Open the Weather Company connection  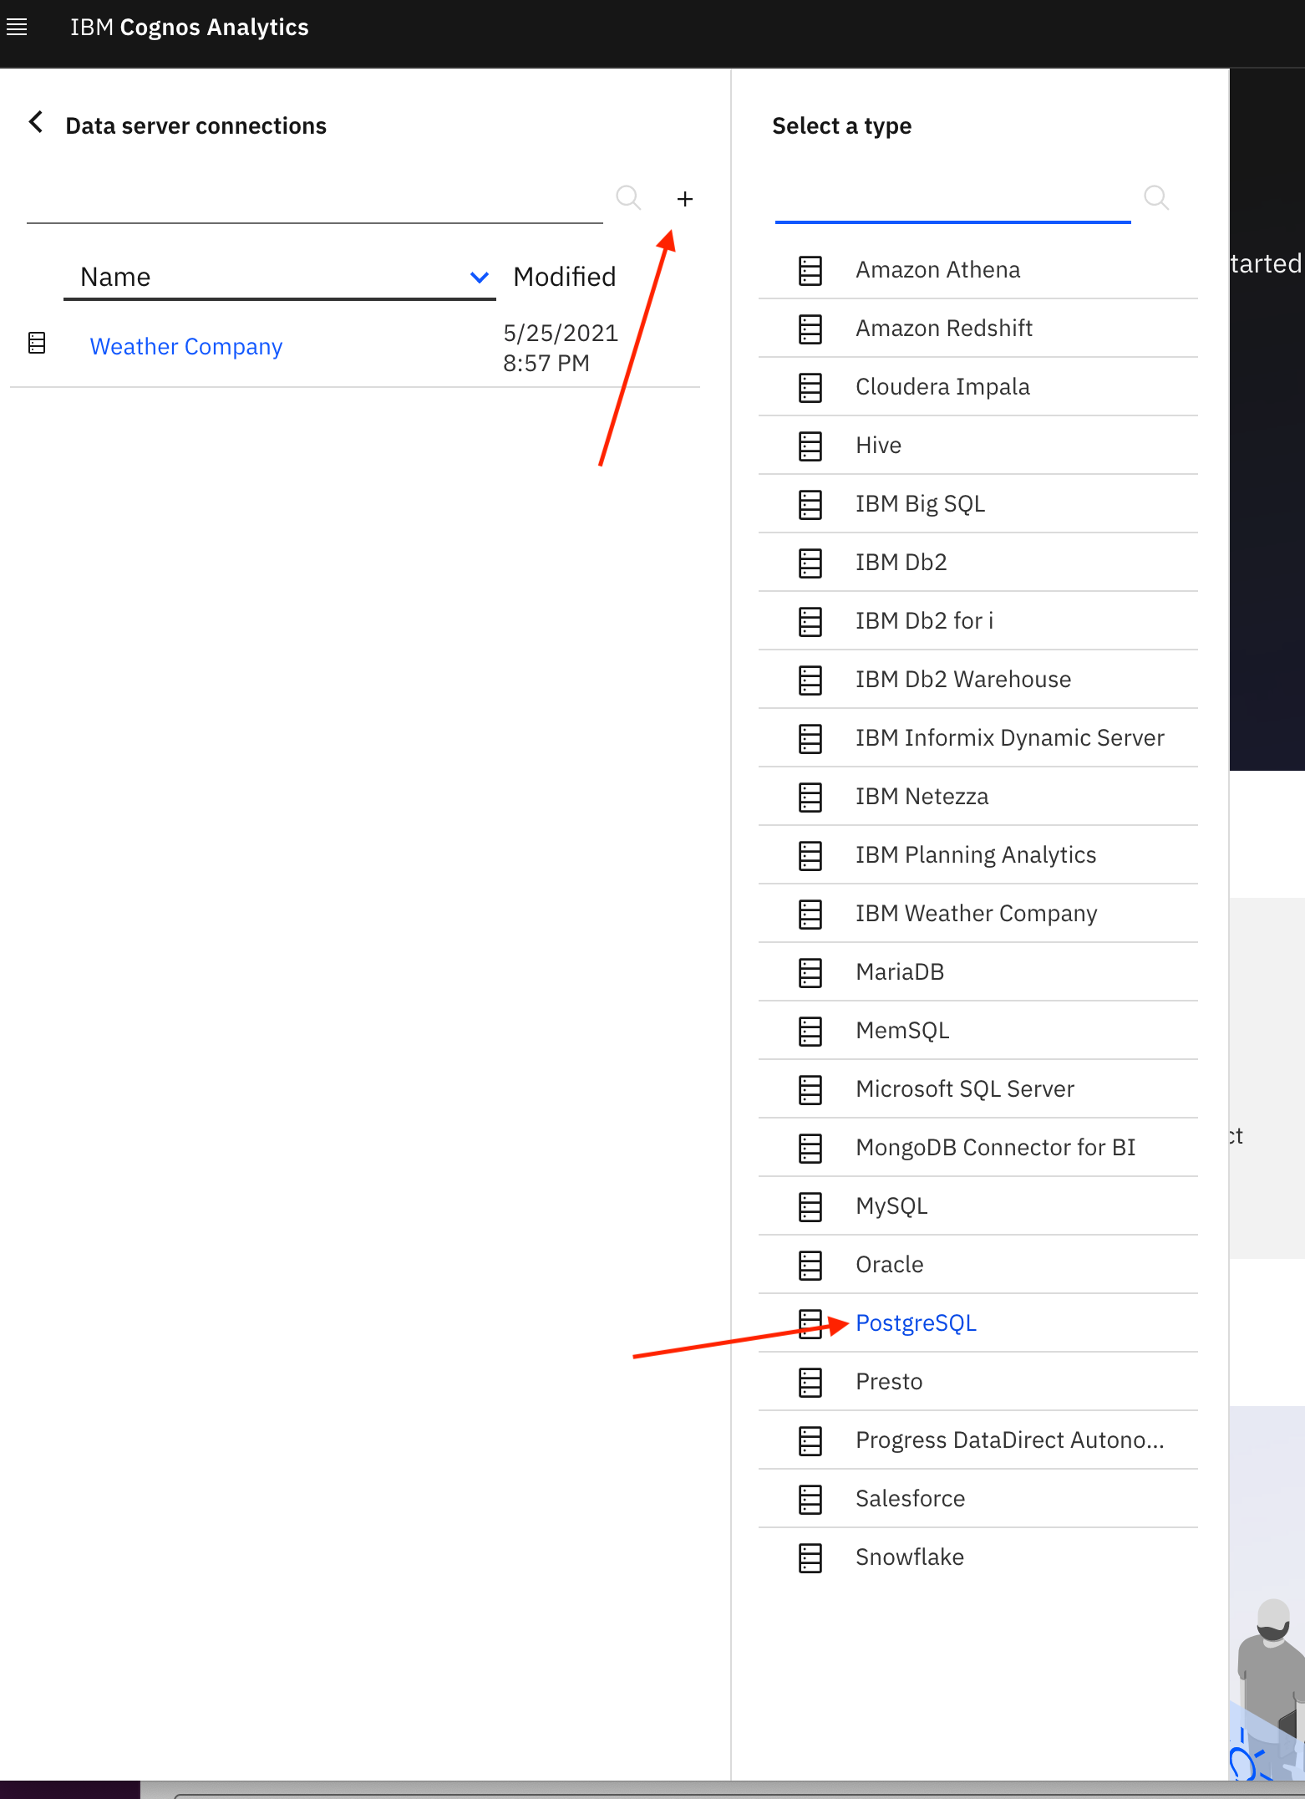click(186, 346)
